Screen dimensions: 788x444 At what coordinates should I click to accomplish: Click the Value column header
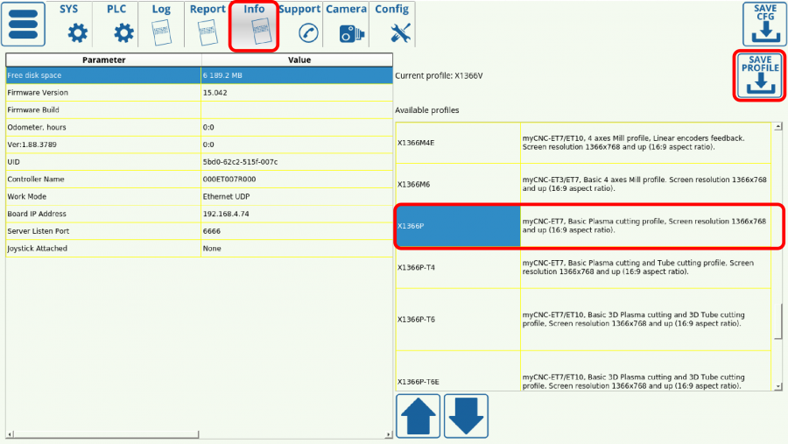299,60
